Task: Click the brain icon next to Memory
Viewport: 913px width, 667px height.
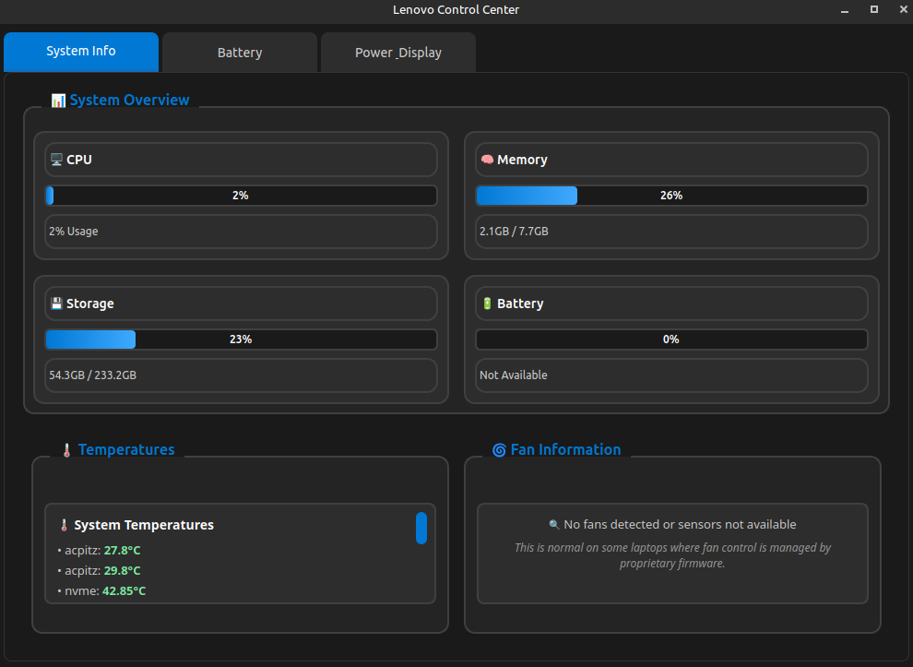Action: (x=487, y=160)
